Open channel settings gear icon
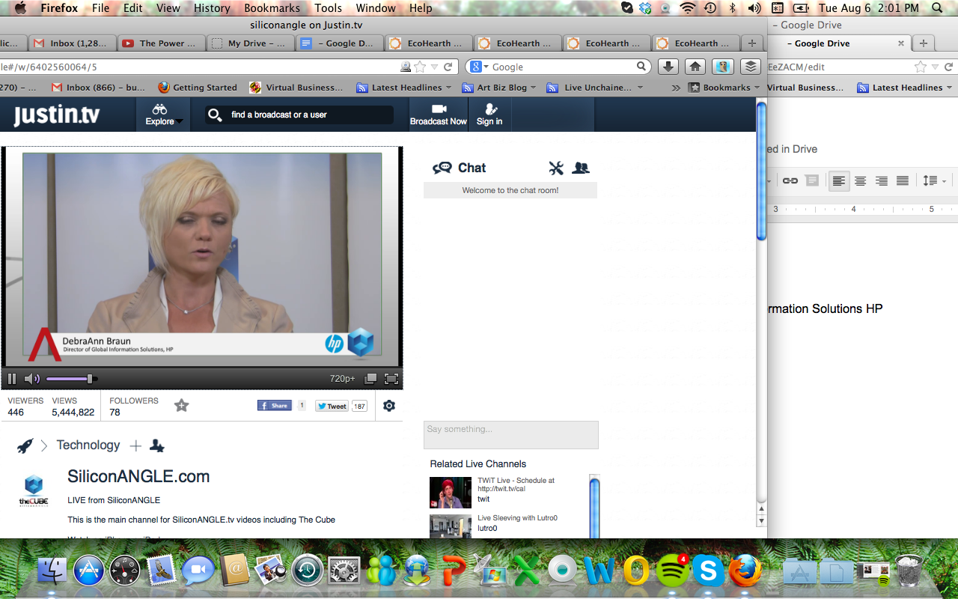The height and width of the screenshot is (599, 958). (x=389, y=406)
